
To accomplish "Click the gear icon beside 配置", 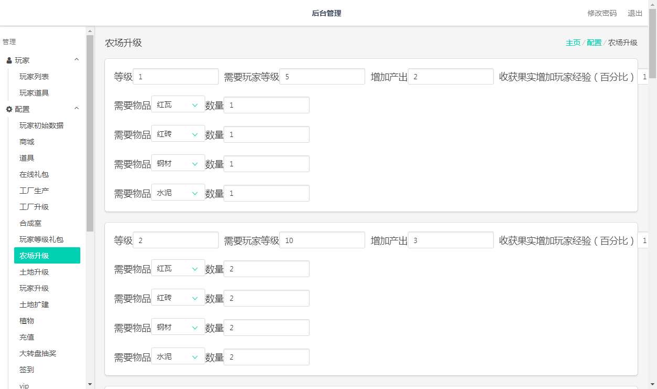I will pos(9,109).
